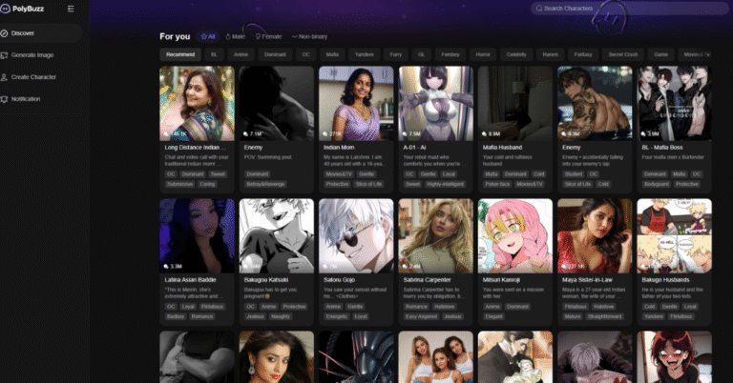This screenshot has width=733, height=383.
Task: Select the Game category tab
Action: [x=661, y=54]
